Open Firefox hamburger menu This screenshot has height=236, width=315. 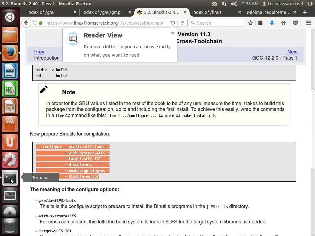309,23
